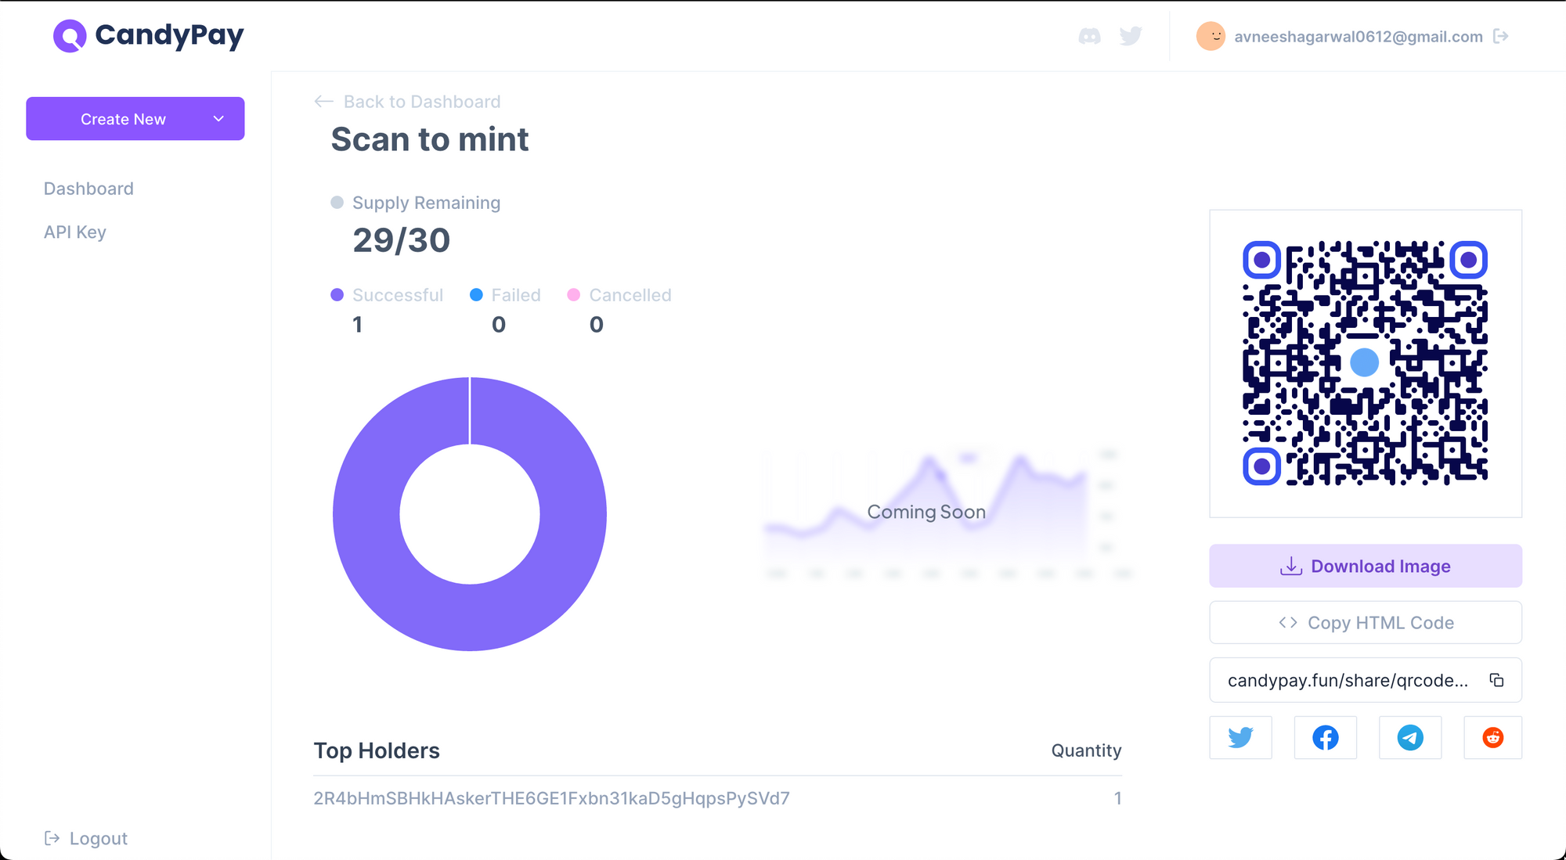Click the blue Failed legend dot
Image resolution: width=1566 pixels, height=860 pixels.
pos(476,295)
